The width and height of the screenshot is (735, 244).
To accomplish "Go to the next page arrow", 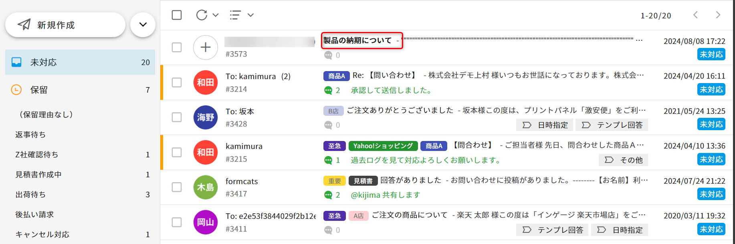I will pyautogui.click(x=718, y=15).
